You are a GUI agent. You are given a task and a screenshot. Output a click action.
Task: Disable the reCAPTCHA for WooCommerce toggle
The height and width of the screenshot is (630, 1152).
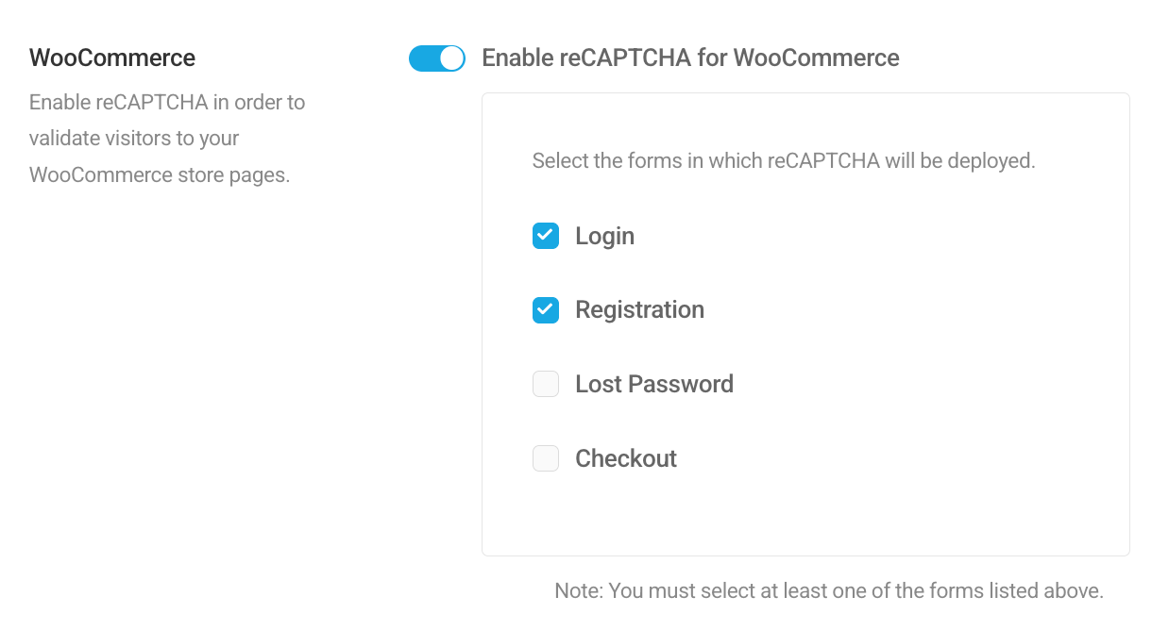[436, 58]
